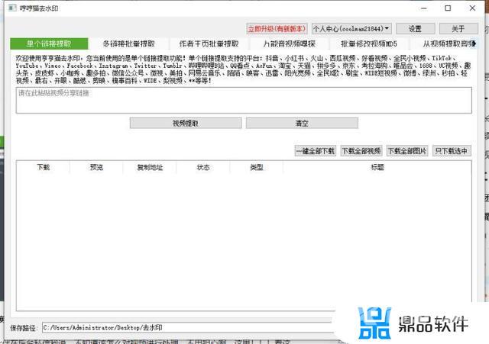Open the 批量修改视频MD5 tab
This screenshot has width=489, height=344.
point(369,43)
